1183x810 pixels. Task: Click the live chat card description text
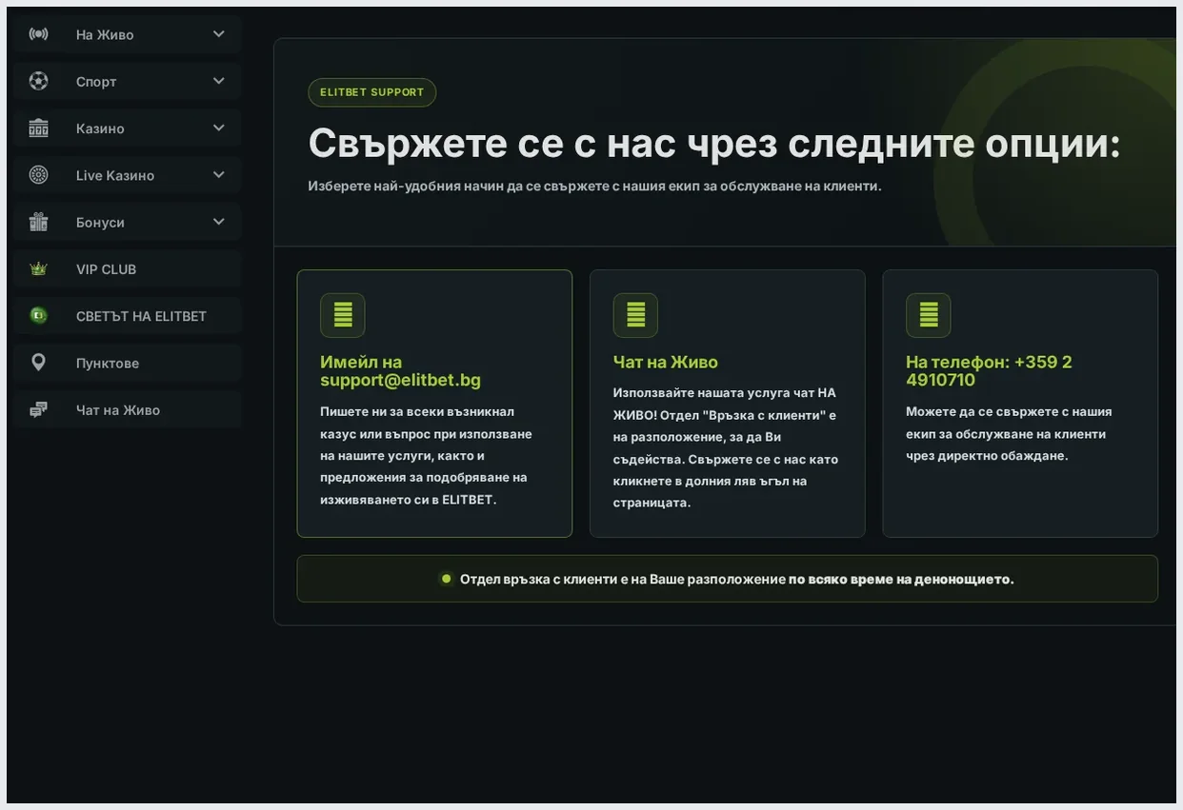(726, 447)
